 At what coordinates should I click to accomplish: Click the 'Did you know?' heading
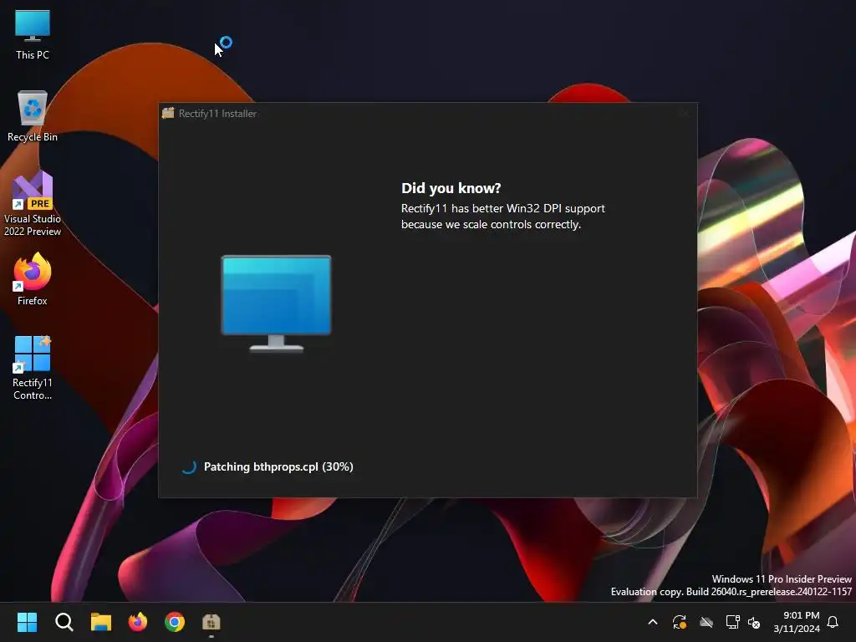(451, 188)
